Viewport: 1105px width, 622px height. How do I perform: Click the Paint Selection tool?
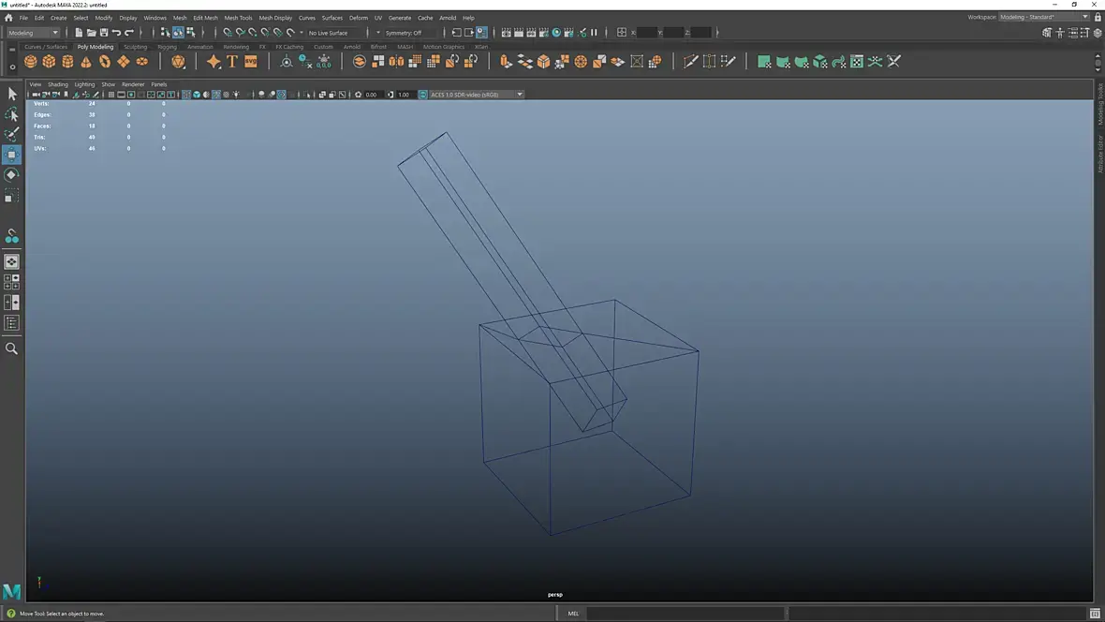(x=11, y=135)
